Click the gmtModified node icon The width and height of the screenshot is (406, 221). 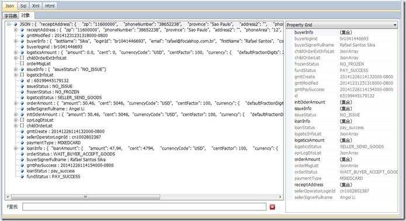22,36
